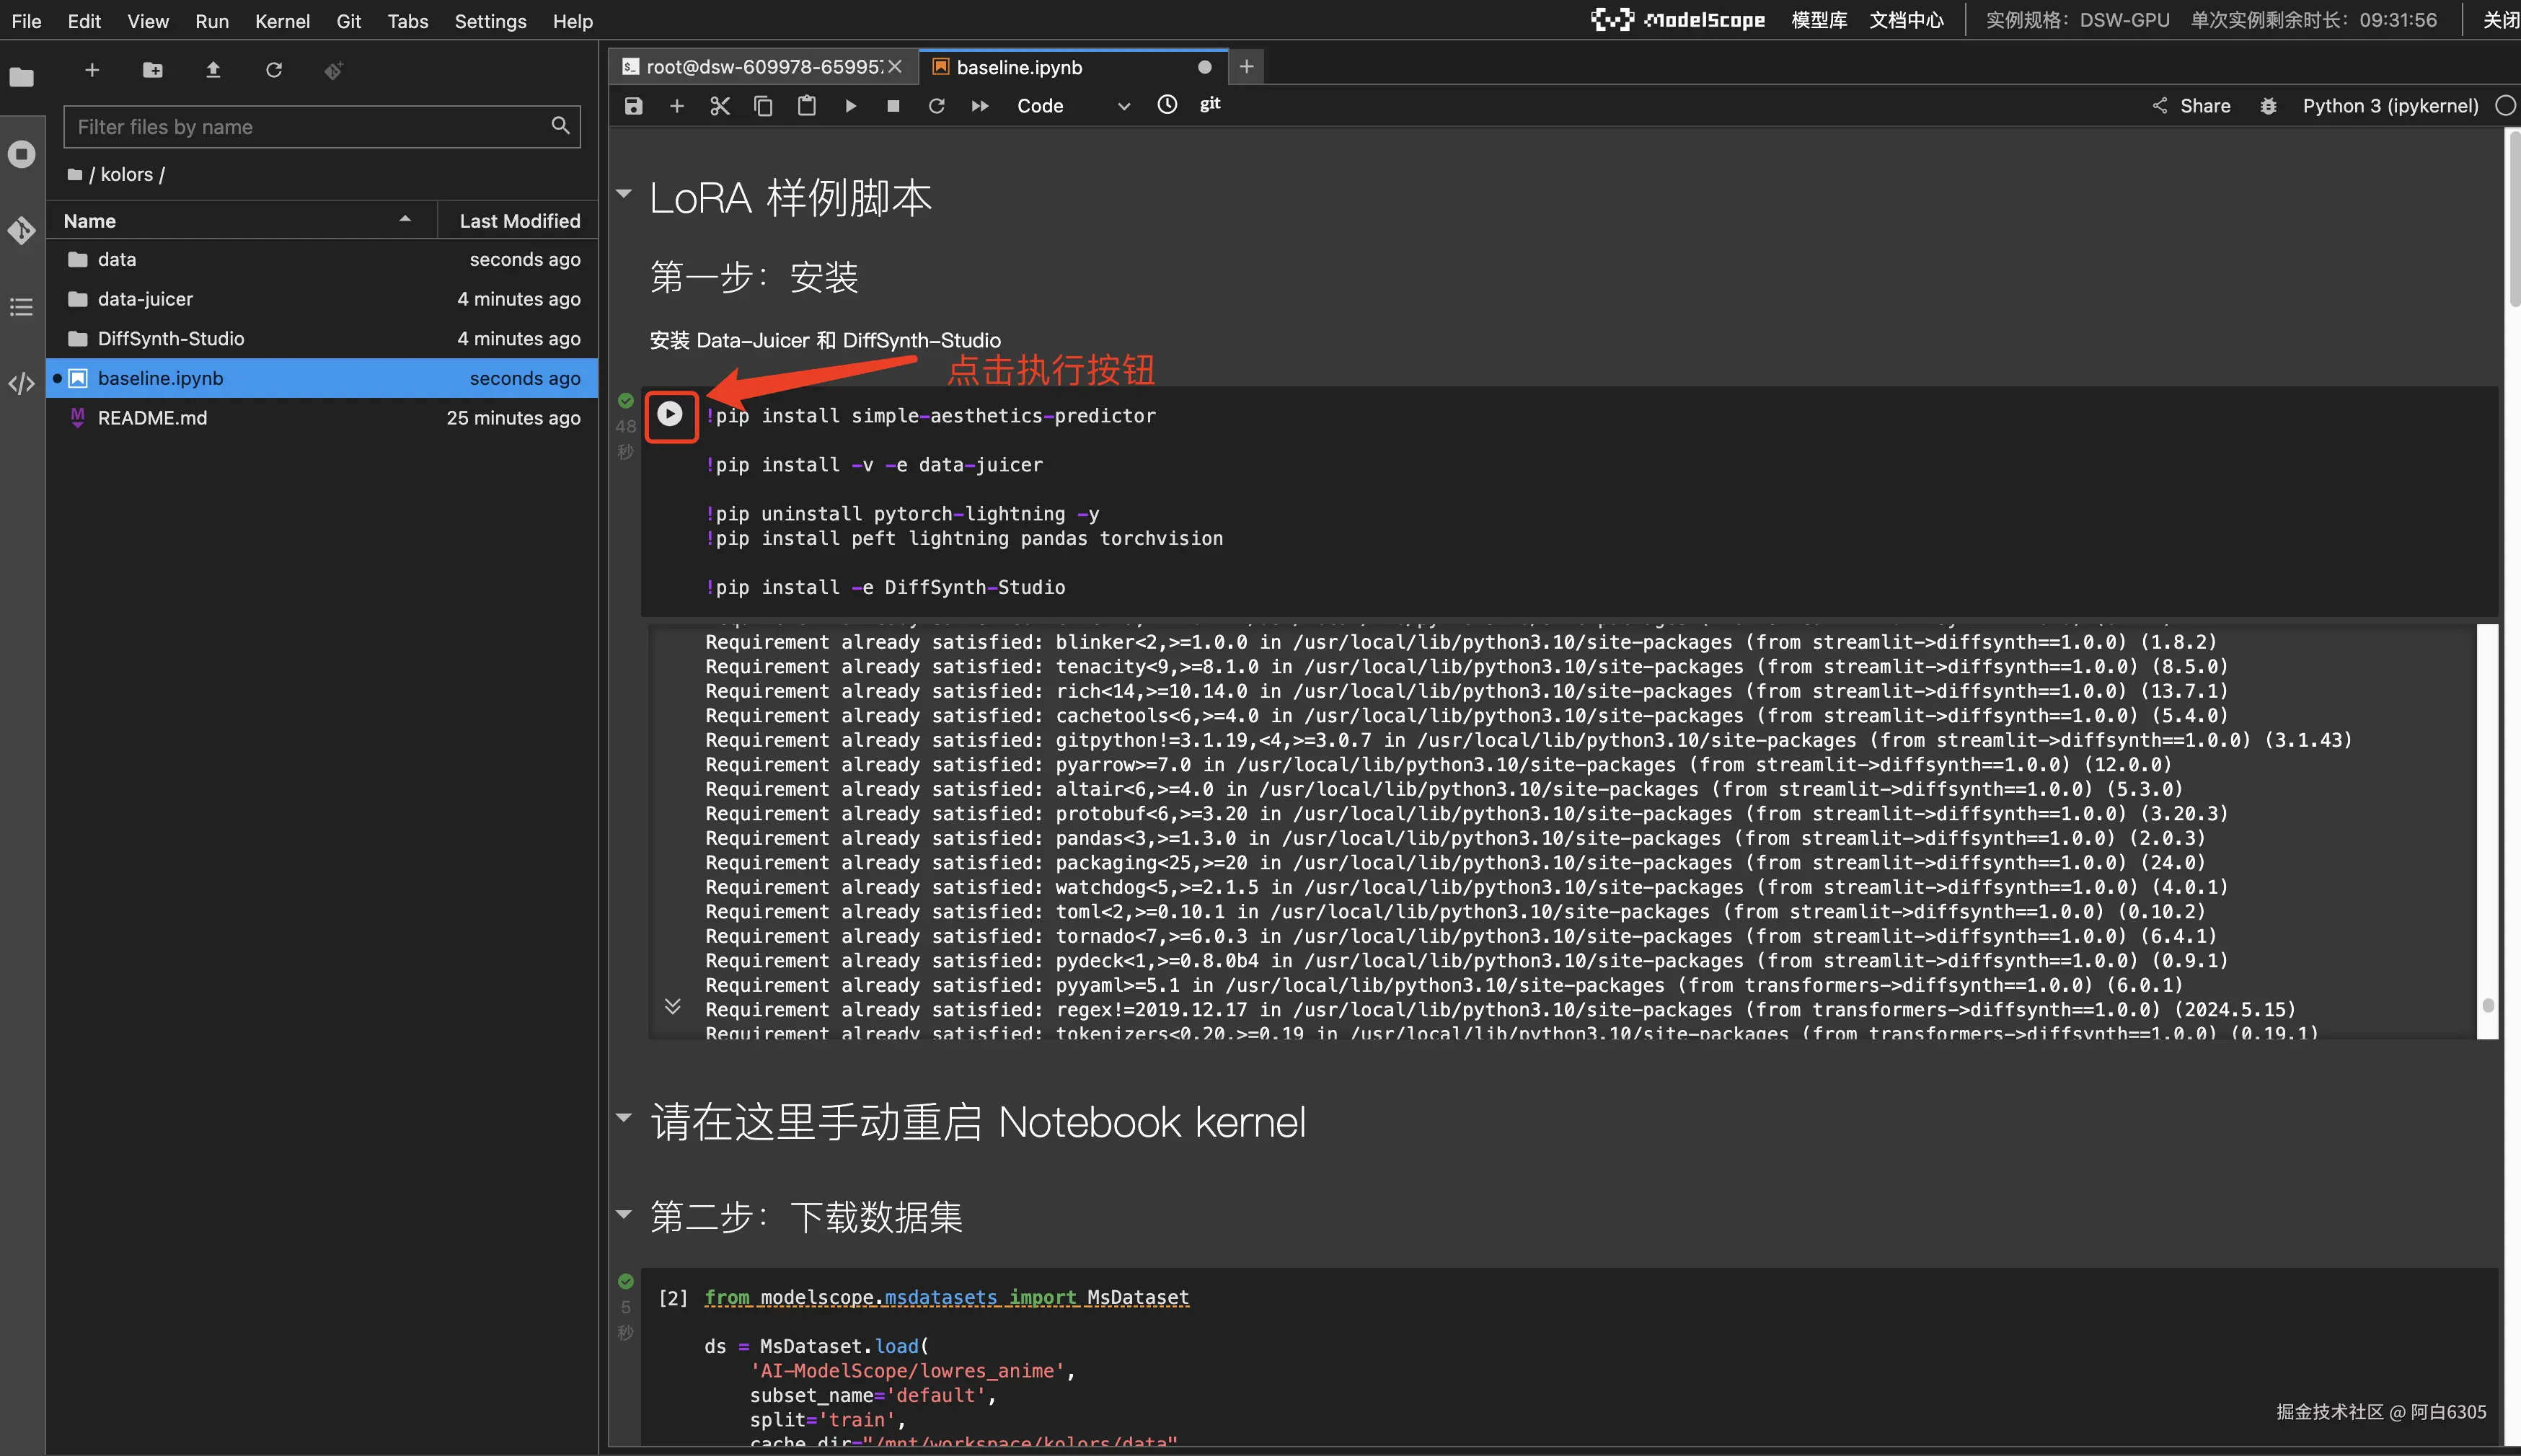
Task: Restart kernel and run all cells
Action: coord(979,106)
